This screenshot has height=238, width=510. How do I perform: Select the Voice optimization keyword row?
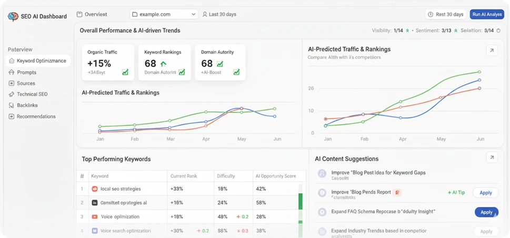pyautogui.click(x=119, y=217)
